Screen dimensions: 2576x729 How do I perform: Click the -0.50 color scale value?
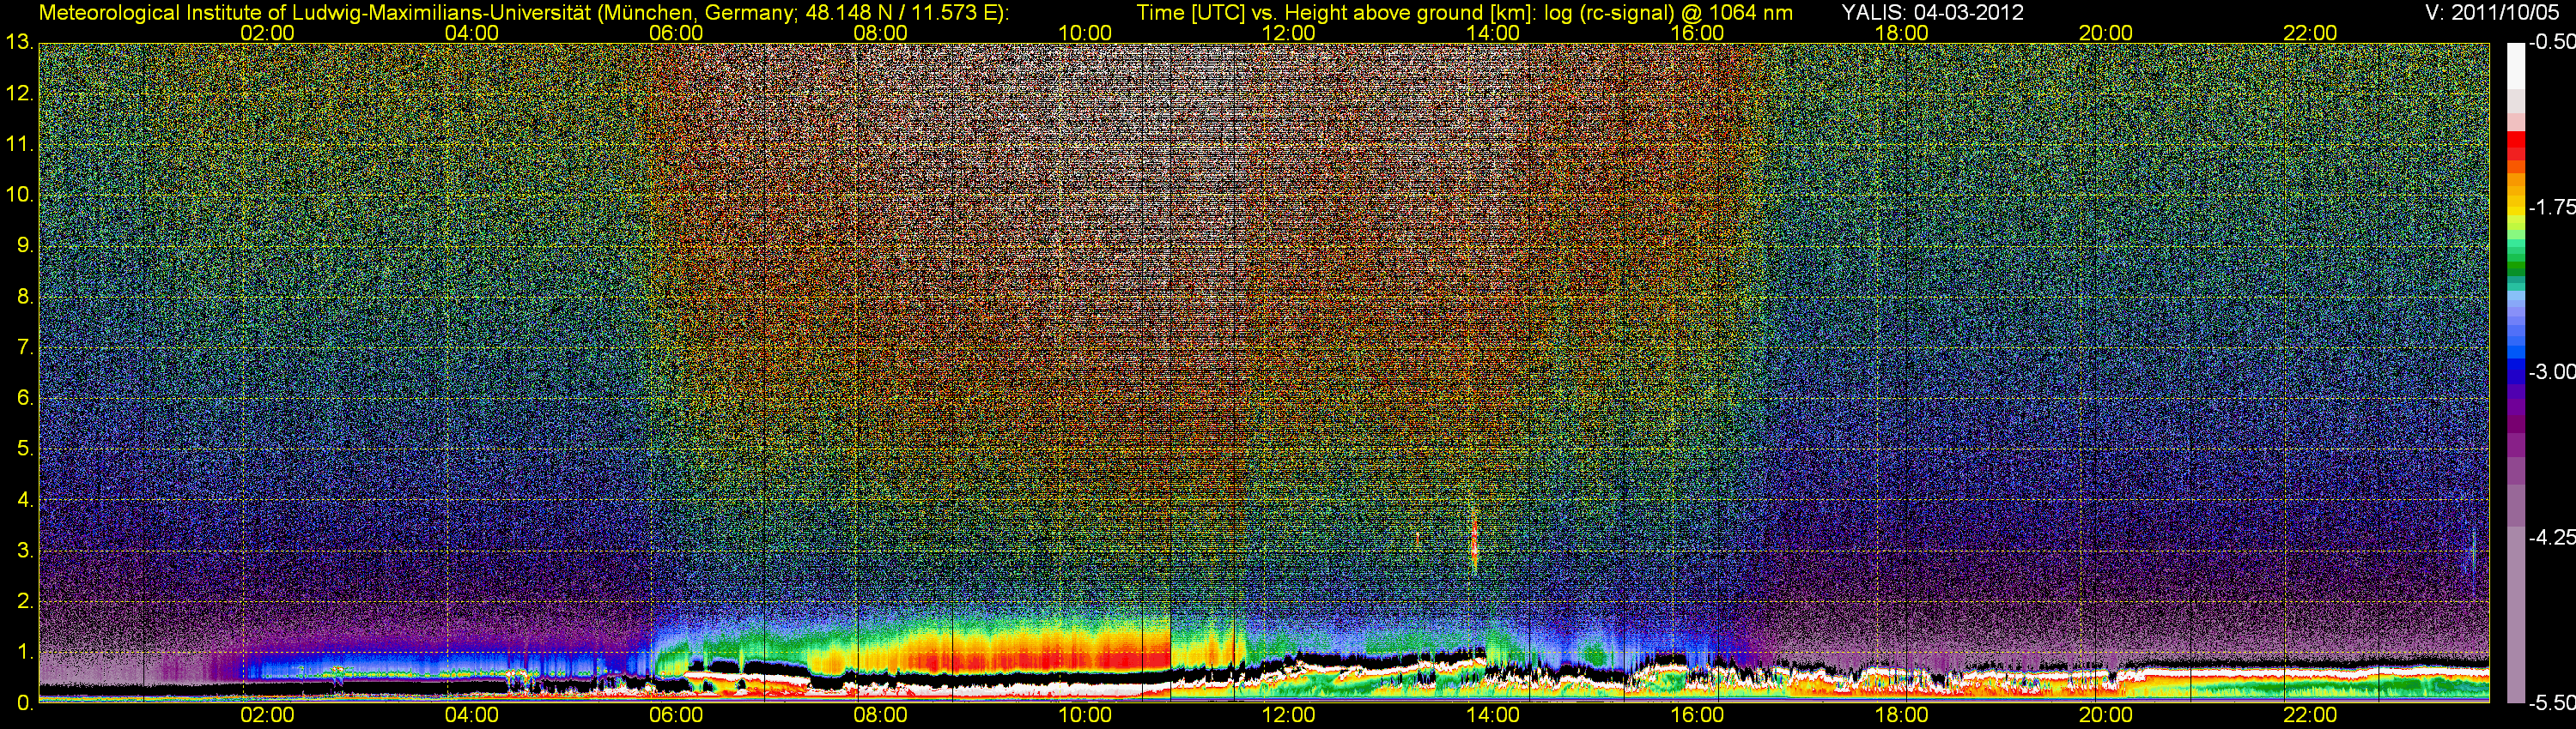tap(2551, 43)
